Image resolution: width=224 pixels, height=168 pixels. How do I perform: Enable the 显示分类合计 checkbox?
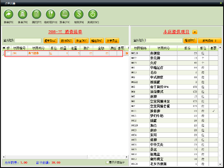pos(107,162)
